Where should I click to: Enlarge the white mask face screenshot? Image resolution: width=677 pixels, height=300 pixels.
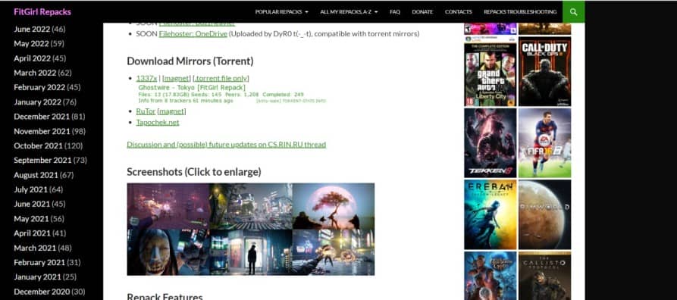[x=168, y=252]
